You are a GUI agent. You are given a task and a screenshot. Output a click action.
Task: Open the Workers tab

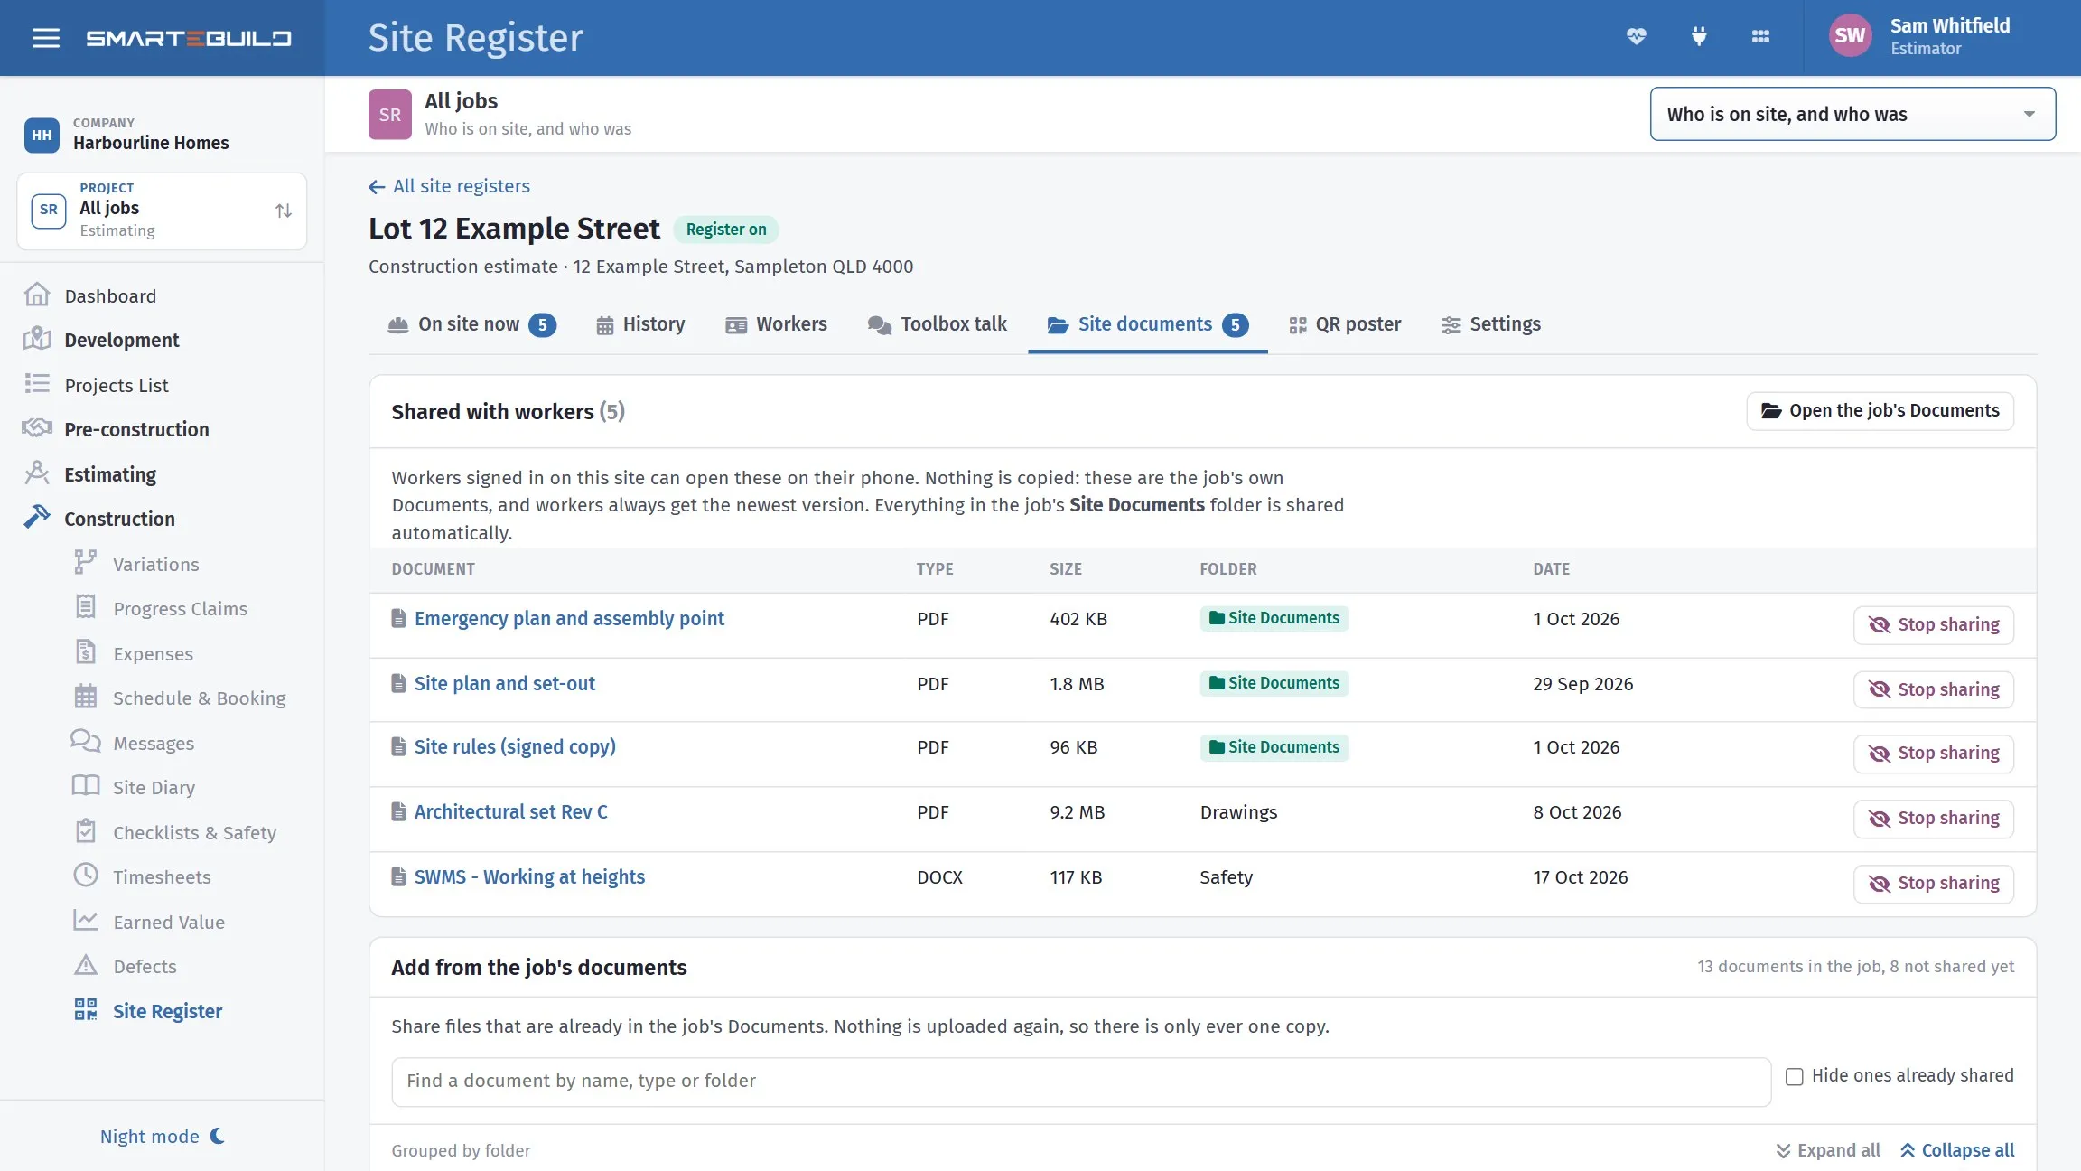coord(776,324)
